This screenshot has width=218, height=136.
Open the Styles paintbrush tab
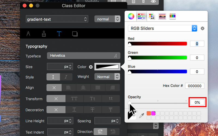(x=44, y=34)
